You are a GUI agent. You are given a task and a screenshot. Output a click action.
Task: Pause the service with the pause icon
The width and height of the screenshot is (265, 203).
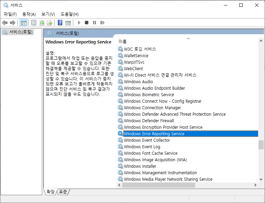94,23
